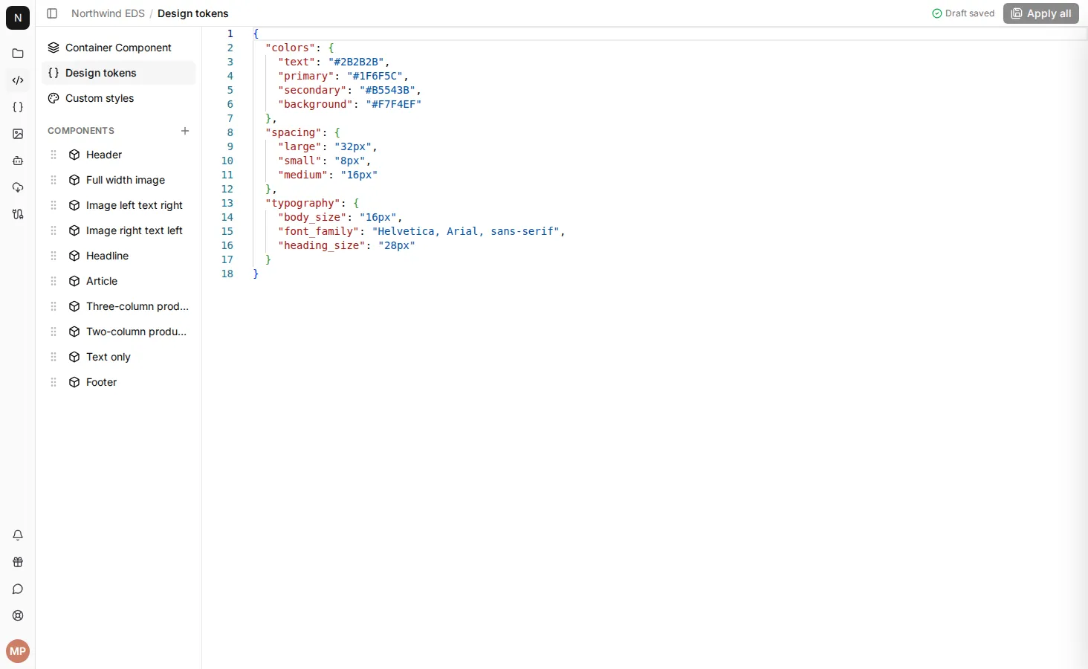Click the primary color value #1F6F5C

click(375, 76)
